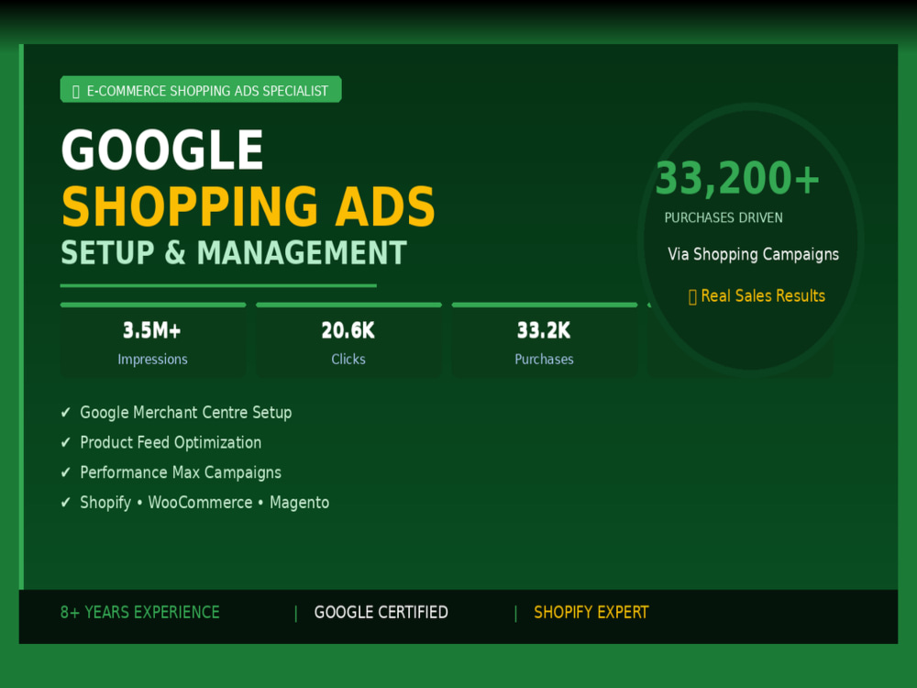Screen dimensions: 917x688
Task: Click Google Merchant Centre Setup item
Action: (x=186, y=413)
